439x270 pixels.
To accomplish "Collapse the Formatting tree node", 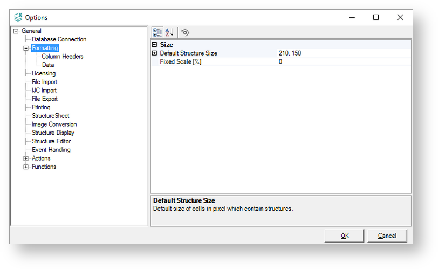I will pos(26,48).
